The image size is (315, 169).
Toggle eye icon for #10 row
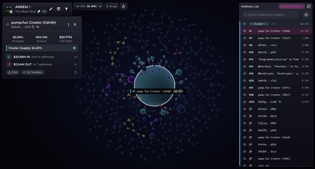(x=244, y=52)
